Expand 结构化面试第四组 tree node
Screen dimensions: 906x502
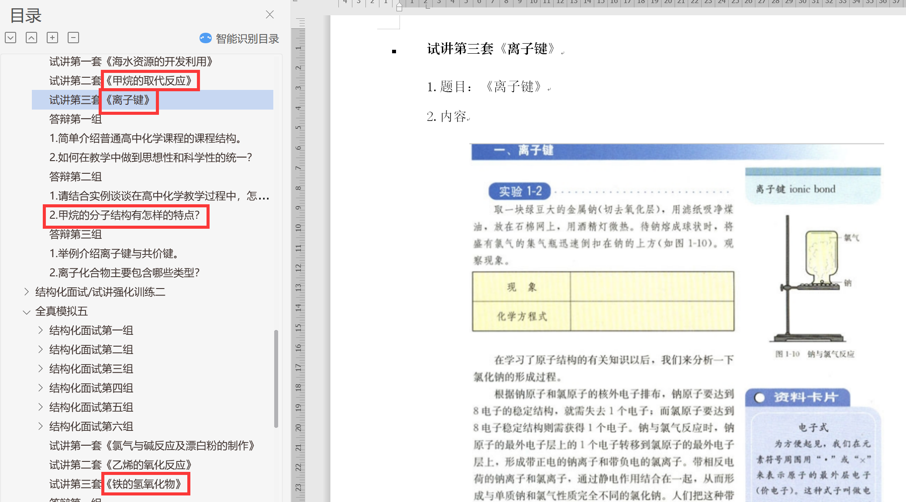pos(41,388)
